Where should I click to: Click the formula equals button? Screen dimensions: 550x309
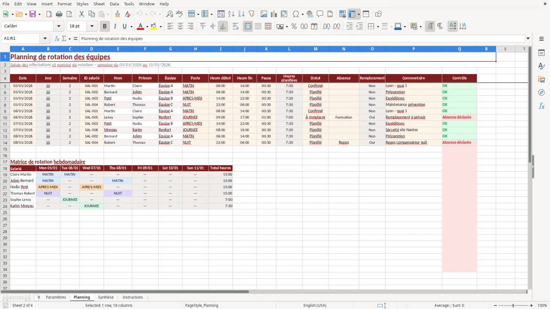(76, 38)
